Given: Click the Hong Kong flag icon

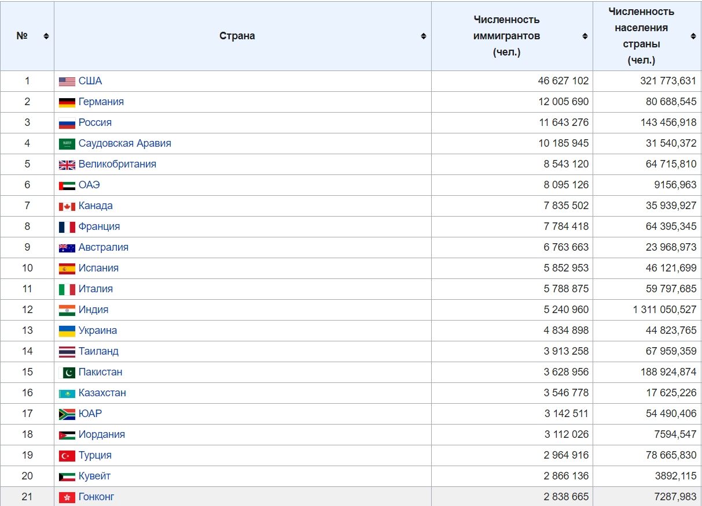Looking at the screenshot, I should (x=67, y=497).
